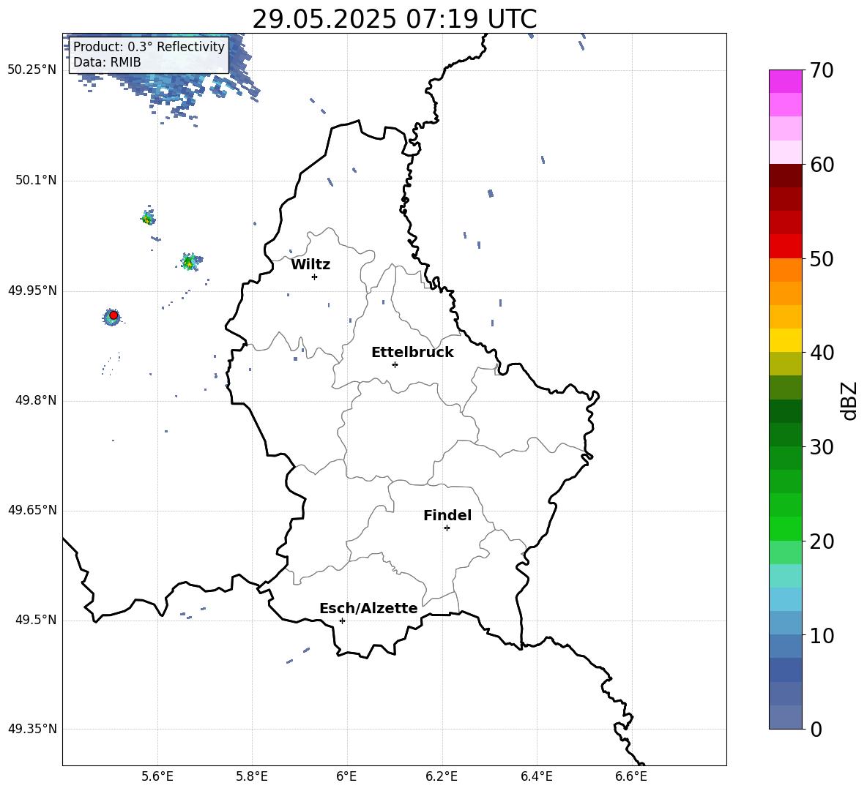Click the 49.5°N latitude label
The height and width of the screenshot is (791, 867).
tap(35, 621)
